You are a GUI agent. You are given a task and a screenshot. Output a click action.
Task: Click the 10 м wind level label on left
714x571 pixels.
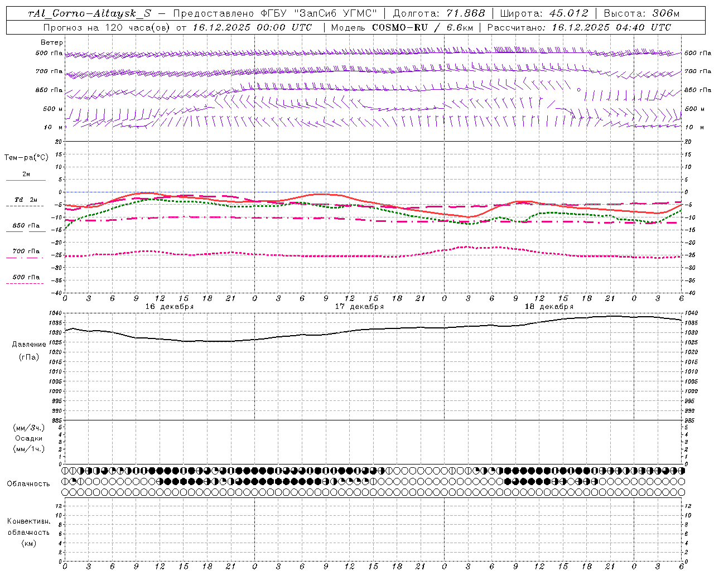[53, 127]
